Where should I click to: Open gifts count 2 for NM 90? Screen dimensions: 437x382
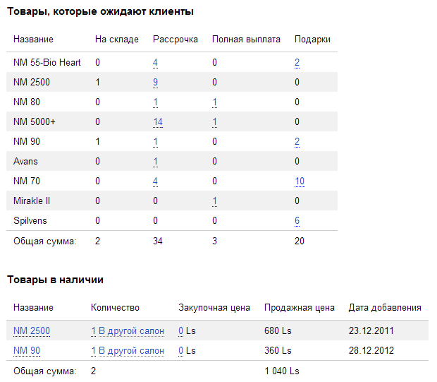click(297, 142)
